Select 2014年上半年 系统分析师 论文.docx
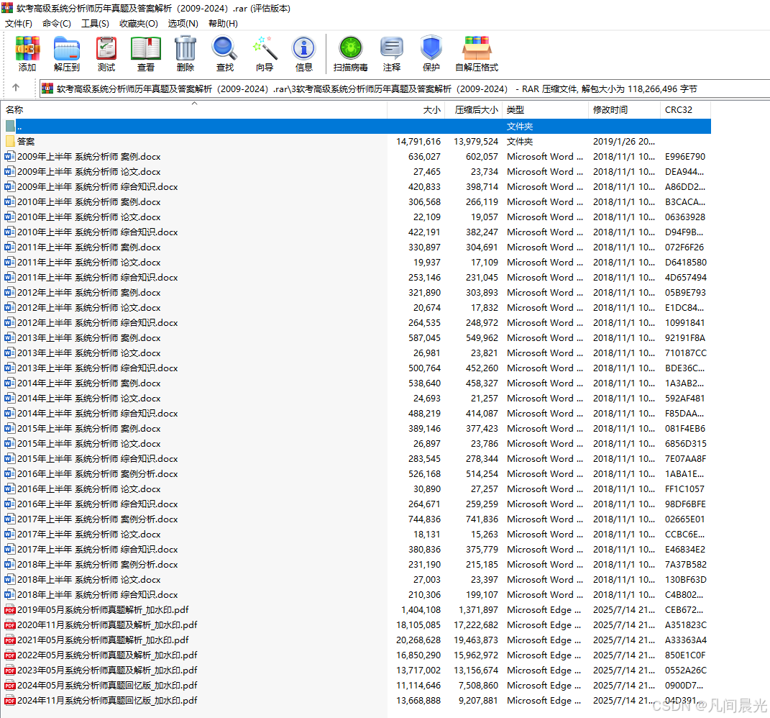Screen dimensions: 770x718 click(x=357, y=399)
